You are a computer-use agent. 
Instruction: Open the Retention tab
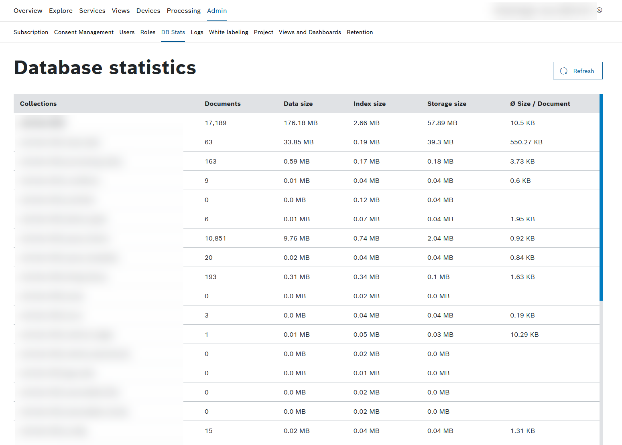(x=360, y=32)
